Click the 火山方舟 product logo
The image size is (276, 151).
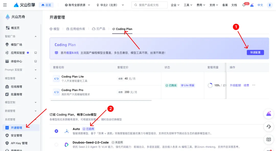(15, 17)
